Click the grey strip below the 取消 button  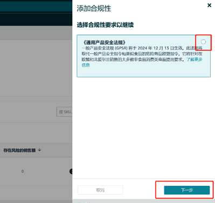coord(144,201)
